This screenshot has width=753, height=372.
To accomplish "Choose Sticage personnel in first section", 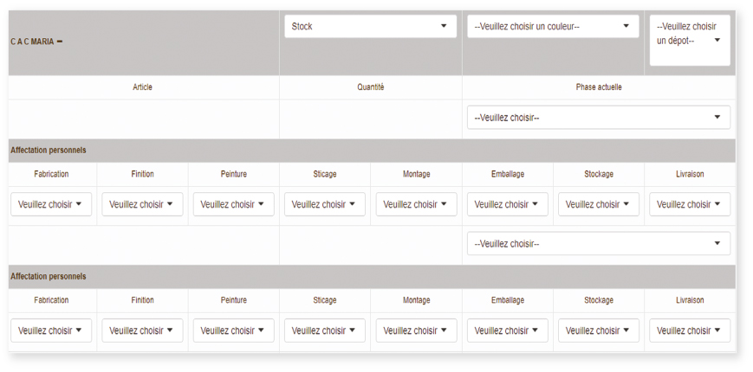I will [325, 204].
